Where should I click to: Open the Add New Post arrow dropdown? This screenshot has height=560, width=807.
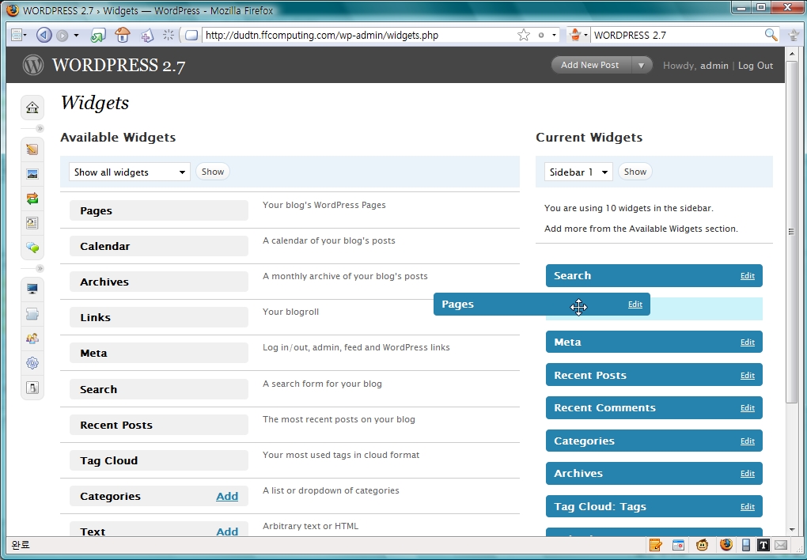642,66
